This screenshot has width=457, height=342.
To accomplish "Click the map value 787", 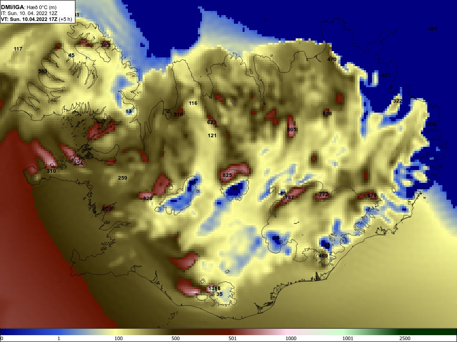I will coord(289,197).
